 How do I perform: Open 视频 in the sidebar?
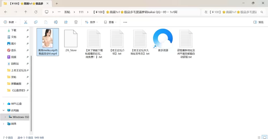[x=14, y=57]
